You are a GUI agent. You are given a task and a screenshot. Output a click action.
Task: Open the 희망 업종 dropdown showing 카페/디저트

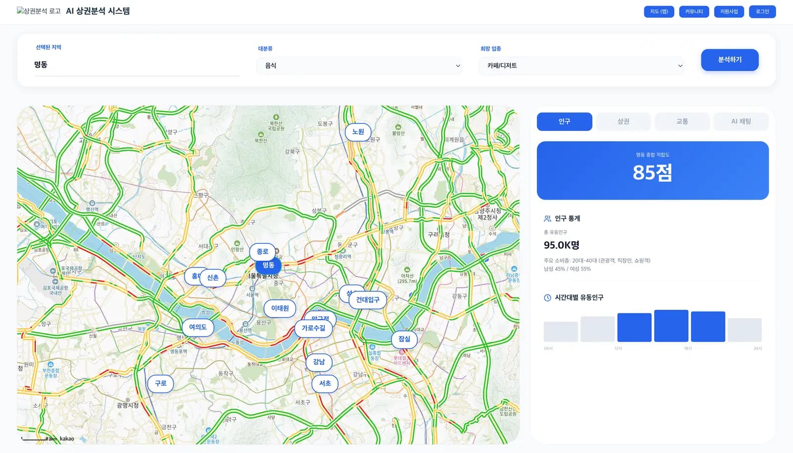pos(581,65)
